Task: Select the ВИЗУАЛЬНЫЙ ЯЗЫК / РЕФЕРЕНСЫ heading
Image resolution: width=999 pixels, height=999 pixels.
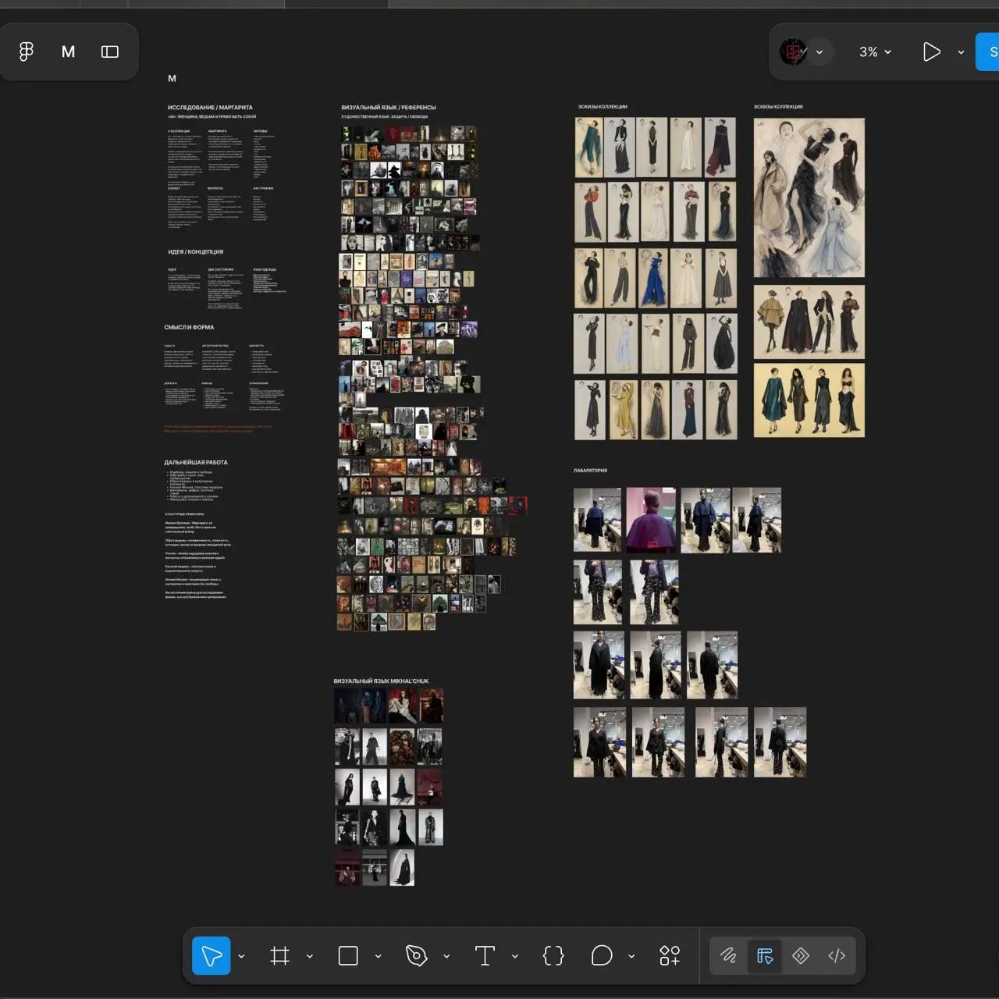Action: (389, 108)
